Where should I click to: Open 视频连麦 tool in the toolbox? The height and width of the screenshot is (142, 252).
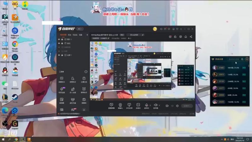click(62, 90)
